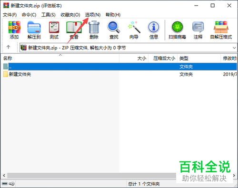Screen dimensions: 238x188
Task: Click the address path text field
Action: point(128,48)
